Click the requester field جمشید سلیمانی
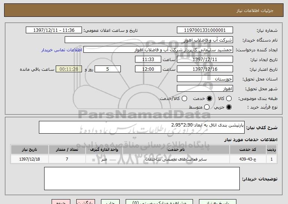 point(158,50)
